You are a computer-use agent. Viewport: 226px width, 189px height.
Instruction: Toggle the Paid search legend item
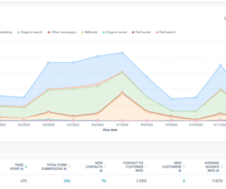(166, 32)
